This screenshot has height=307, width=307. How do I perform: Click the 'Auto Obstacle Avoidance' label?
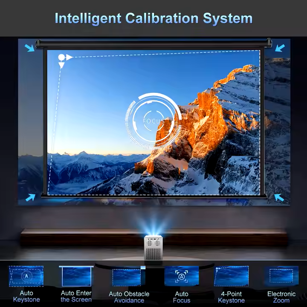129,297
